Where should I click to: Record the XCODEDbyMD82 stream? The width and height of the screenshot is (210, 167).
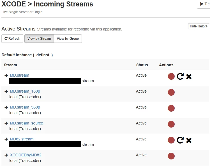tap(171, 156)
